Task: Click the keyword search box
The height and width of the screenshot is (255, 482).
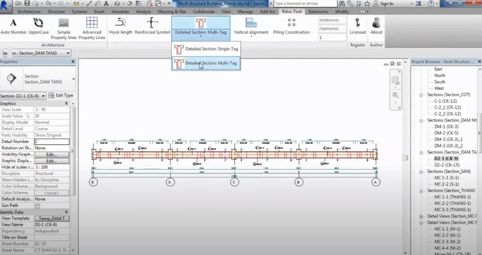Action: tap(305, 4)
